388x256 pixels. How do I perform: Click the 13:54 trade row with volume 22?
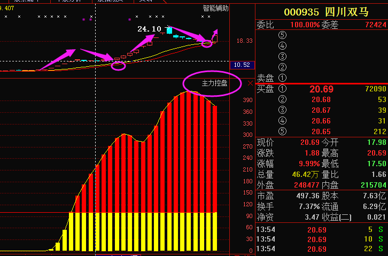321,249
